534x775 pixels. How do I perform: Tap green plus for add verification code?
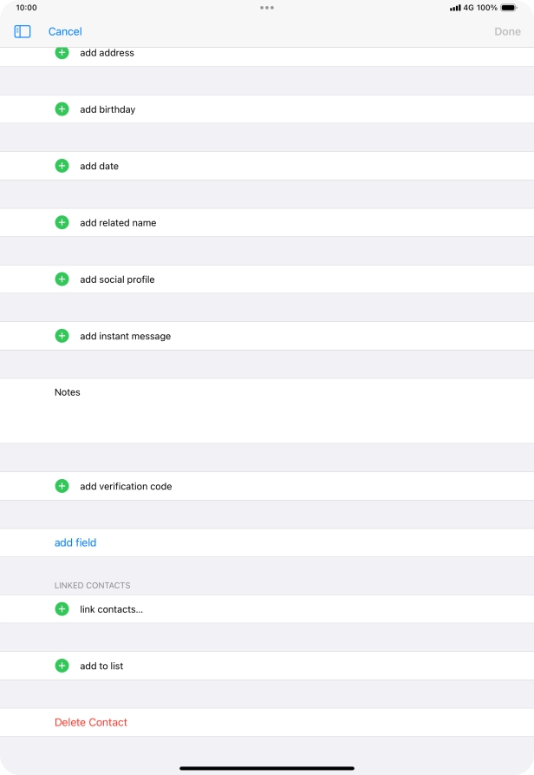(62, 486)
